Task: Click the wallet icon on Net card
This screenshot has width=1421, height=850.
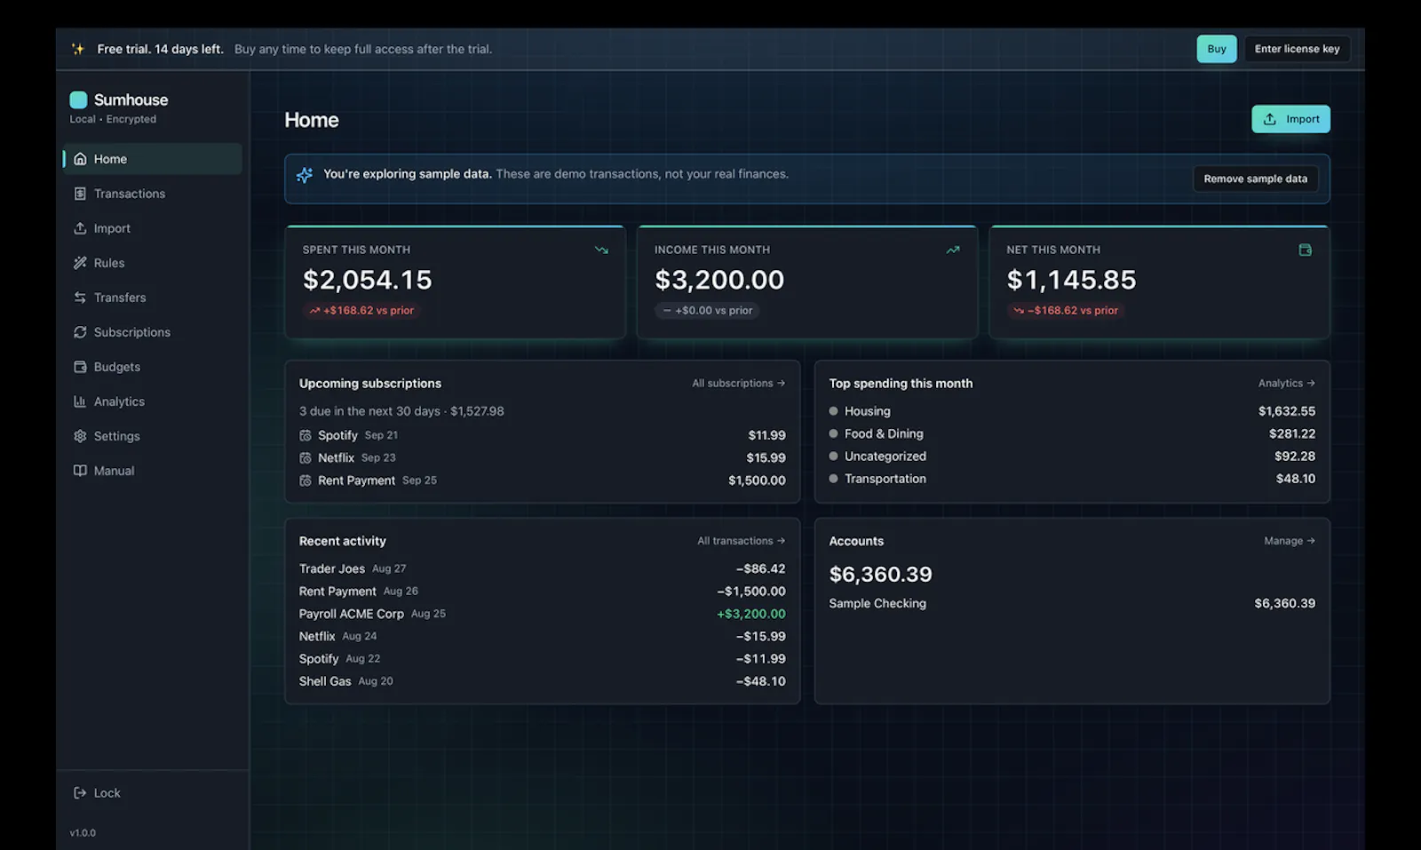Action: point(1305,250)
